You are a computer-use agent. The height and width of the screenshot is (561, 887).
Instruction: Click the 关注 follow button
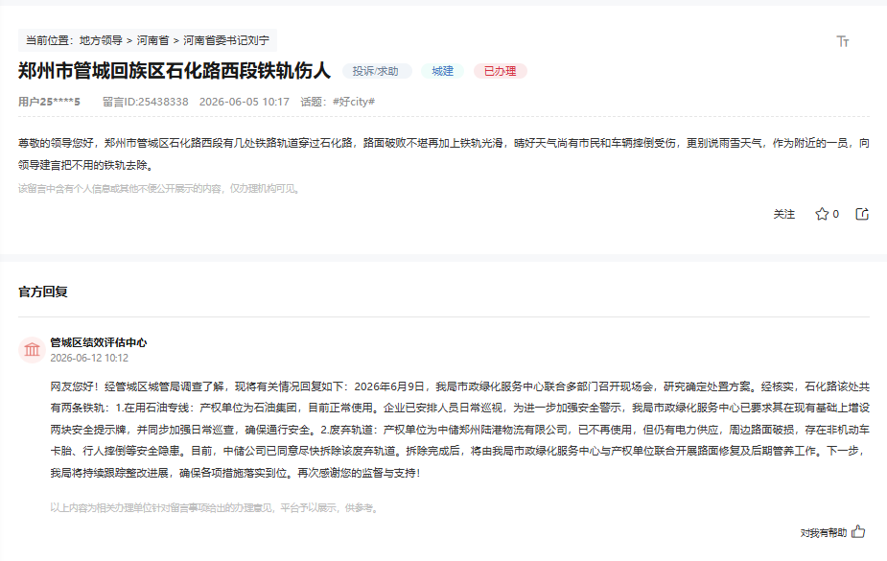pyautogui.click(x=784, y=215)
